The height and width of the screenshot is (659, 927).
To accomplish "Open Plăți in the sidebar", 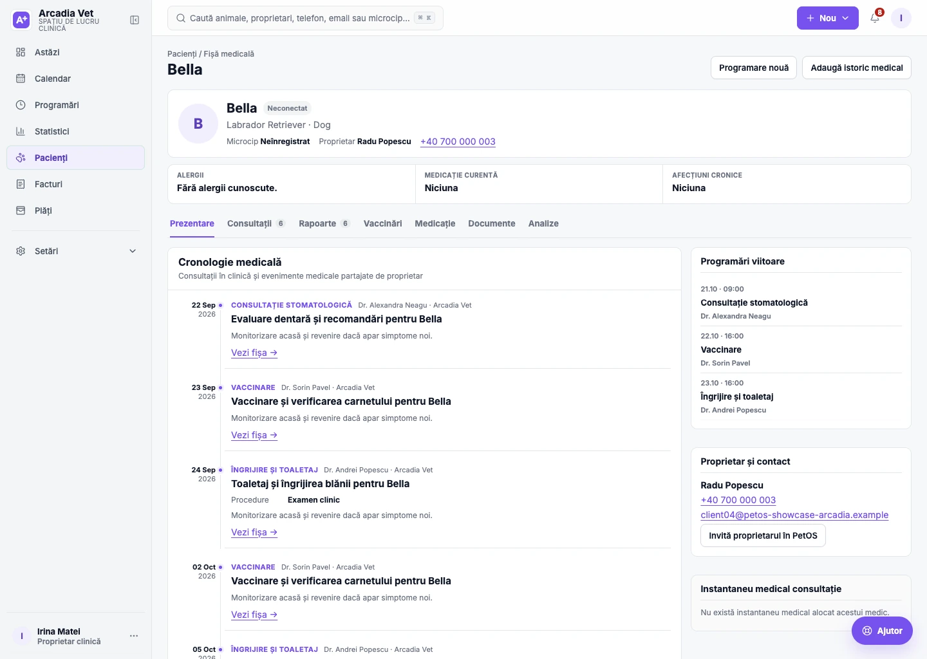I will tap(75, 210).
